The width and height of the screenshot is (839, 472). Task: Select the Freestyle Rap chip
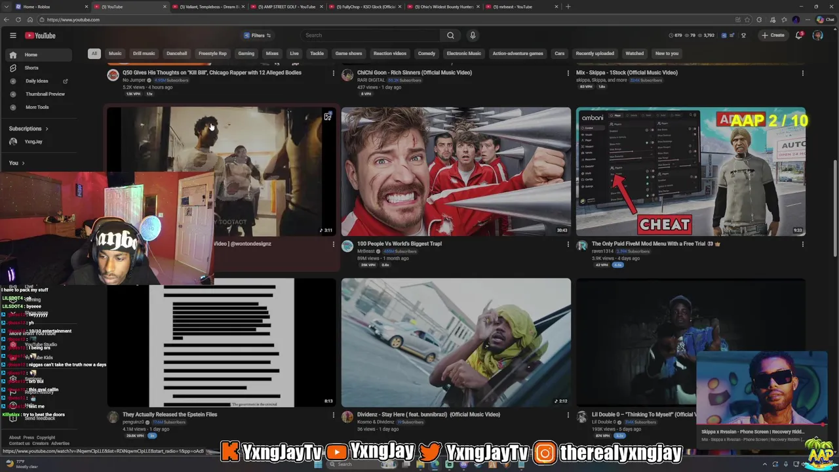(212, 54)
